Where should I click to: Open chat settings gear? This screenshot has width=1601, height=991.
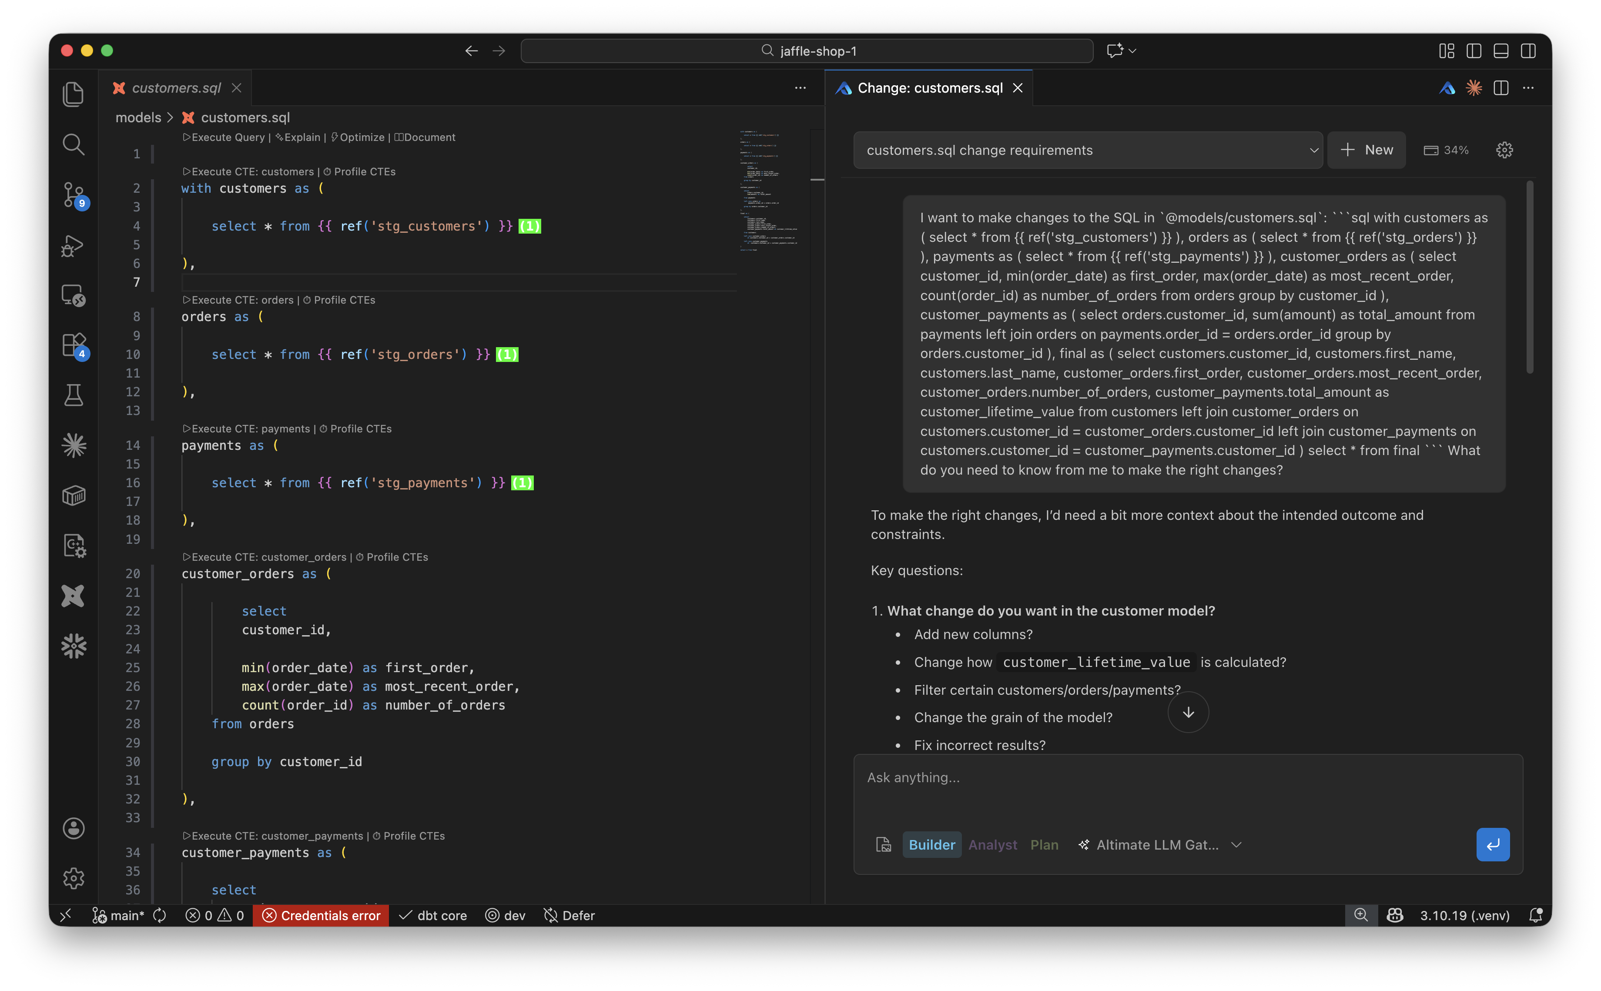coord(1504,150)
